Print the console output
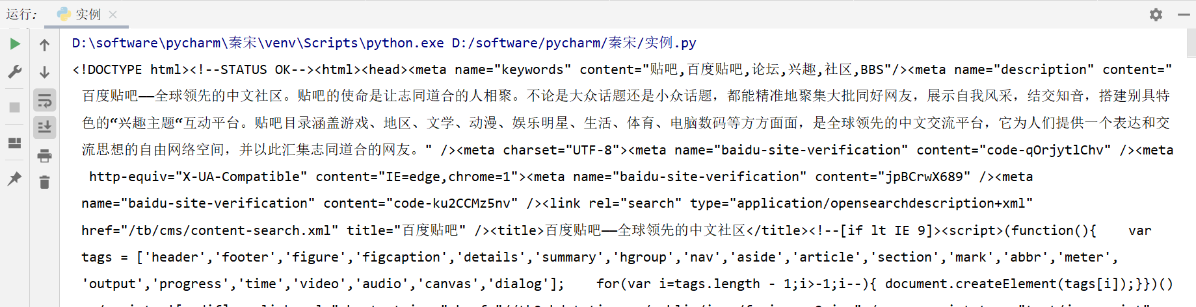1196x307 pixels. pyautogui.click(x=44, y=156)
